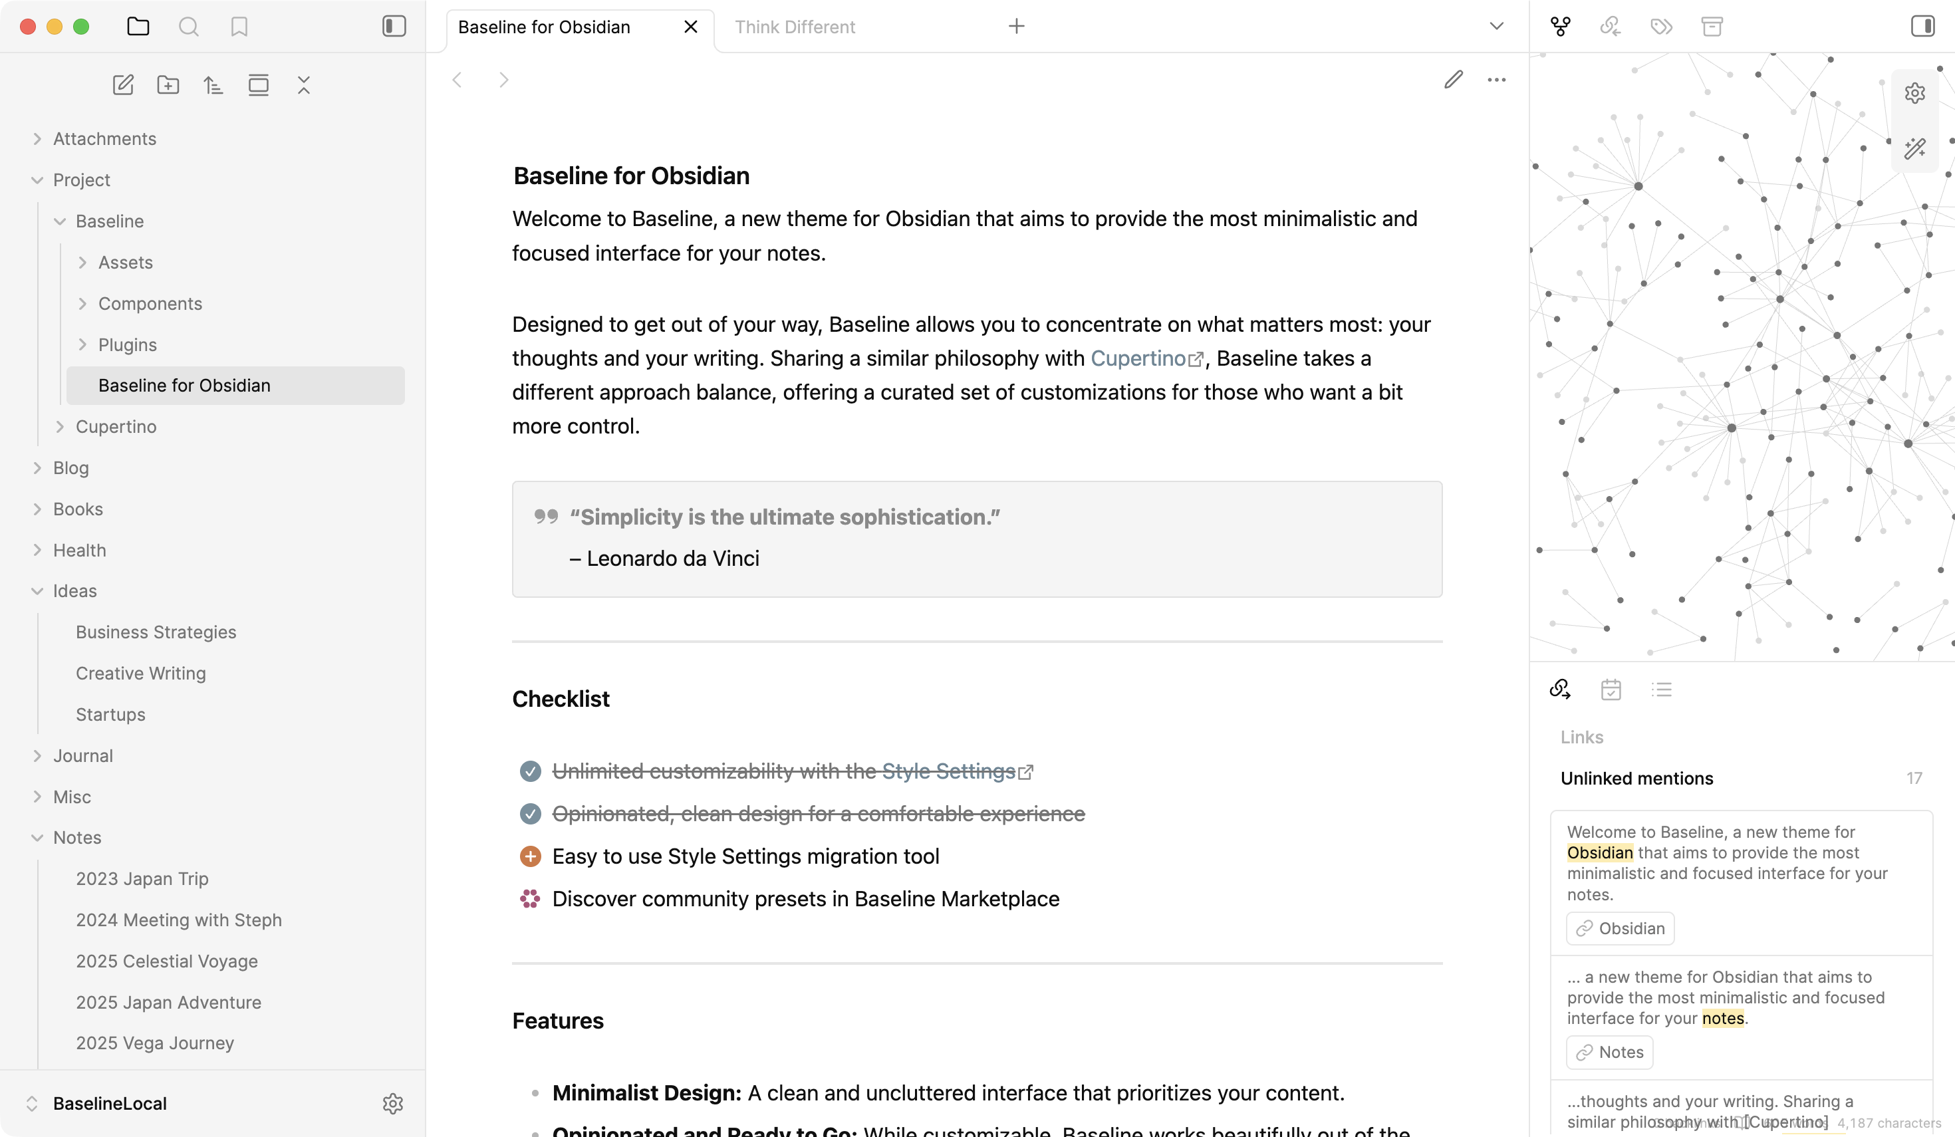Check off the Style Settings migration tool item
Screen dimensions: 1955x1137
pos(530,856)
